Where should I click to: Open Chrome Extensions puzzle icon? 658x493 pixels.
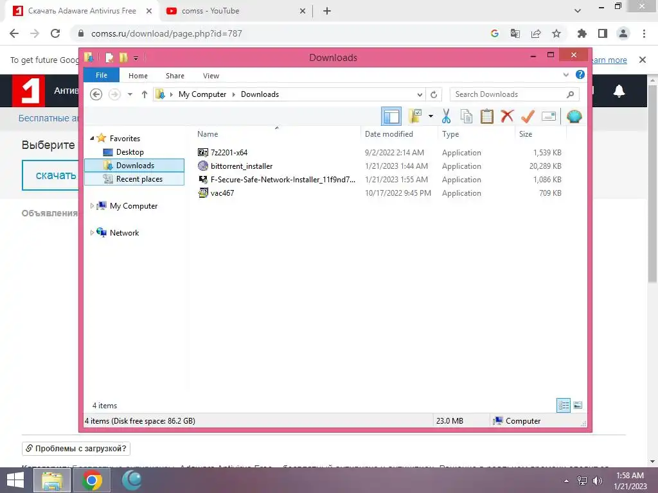point(582,33)
